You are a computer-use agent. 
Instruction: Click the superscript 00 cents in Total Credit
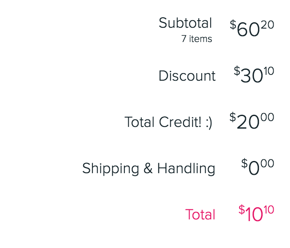pyautogui.click(x=267, y=117)
